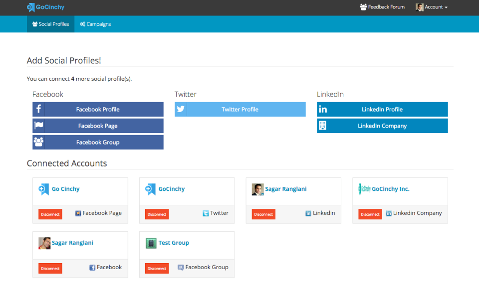Expand the Account dropdown menu
The image size is (479, 299).
pos(432,7)
